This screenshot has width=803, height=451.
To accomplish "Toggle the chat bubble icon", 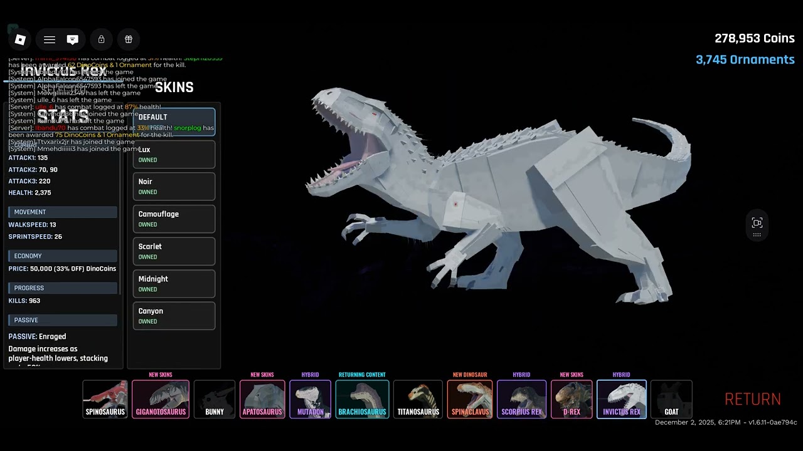I will click(73, 39).
